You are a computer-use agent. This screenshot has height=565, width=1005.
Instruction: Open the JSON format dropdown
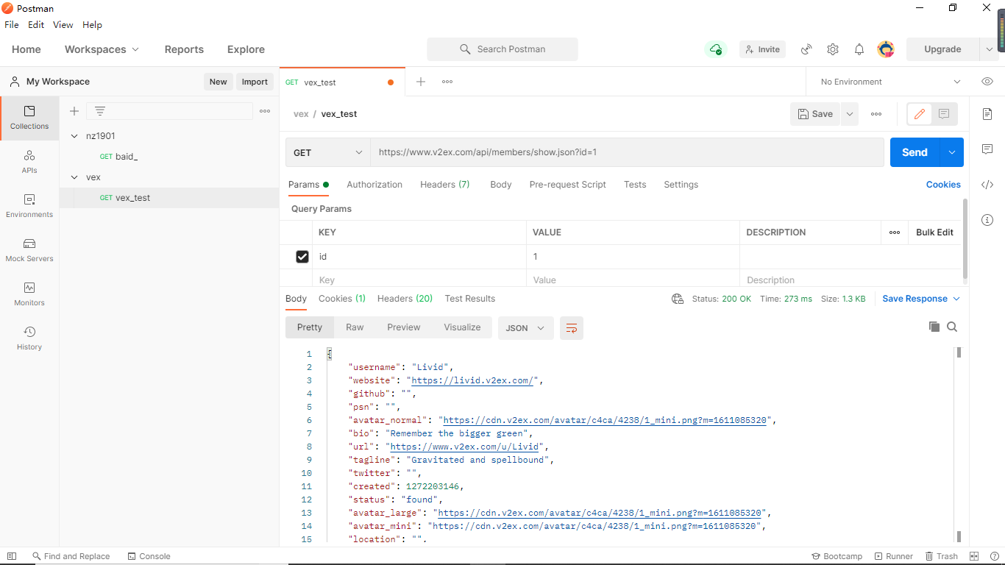pos(525,328)
